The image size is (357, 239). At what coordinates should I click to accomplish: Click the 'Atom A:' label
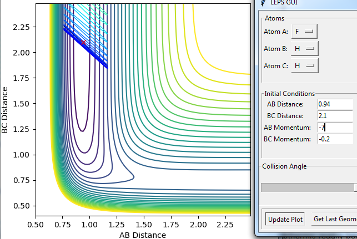(x=276, y=32)
